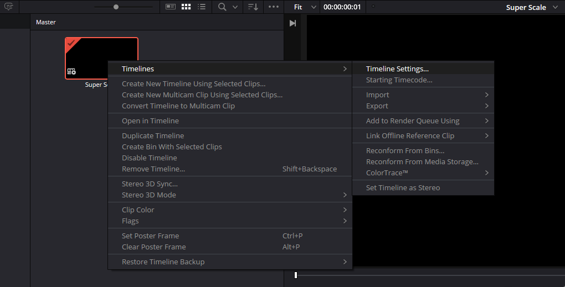
Task: Choose Open in Timeline
Action: (230, 121)
